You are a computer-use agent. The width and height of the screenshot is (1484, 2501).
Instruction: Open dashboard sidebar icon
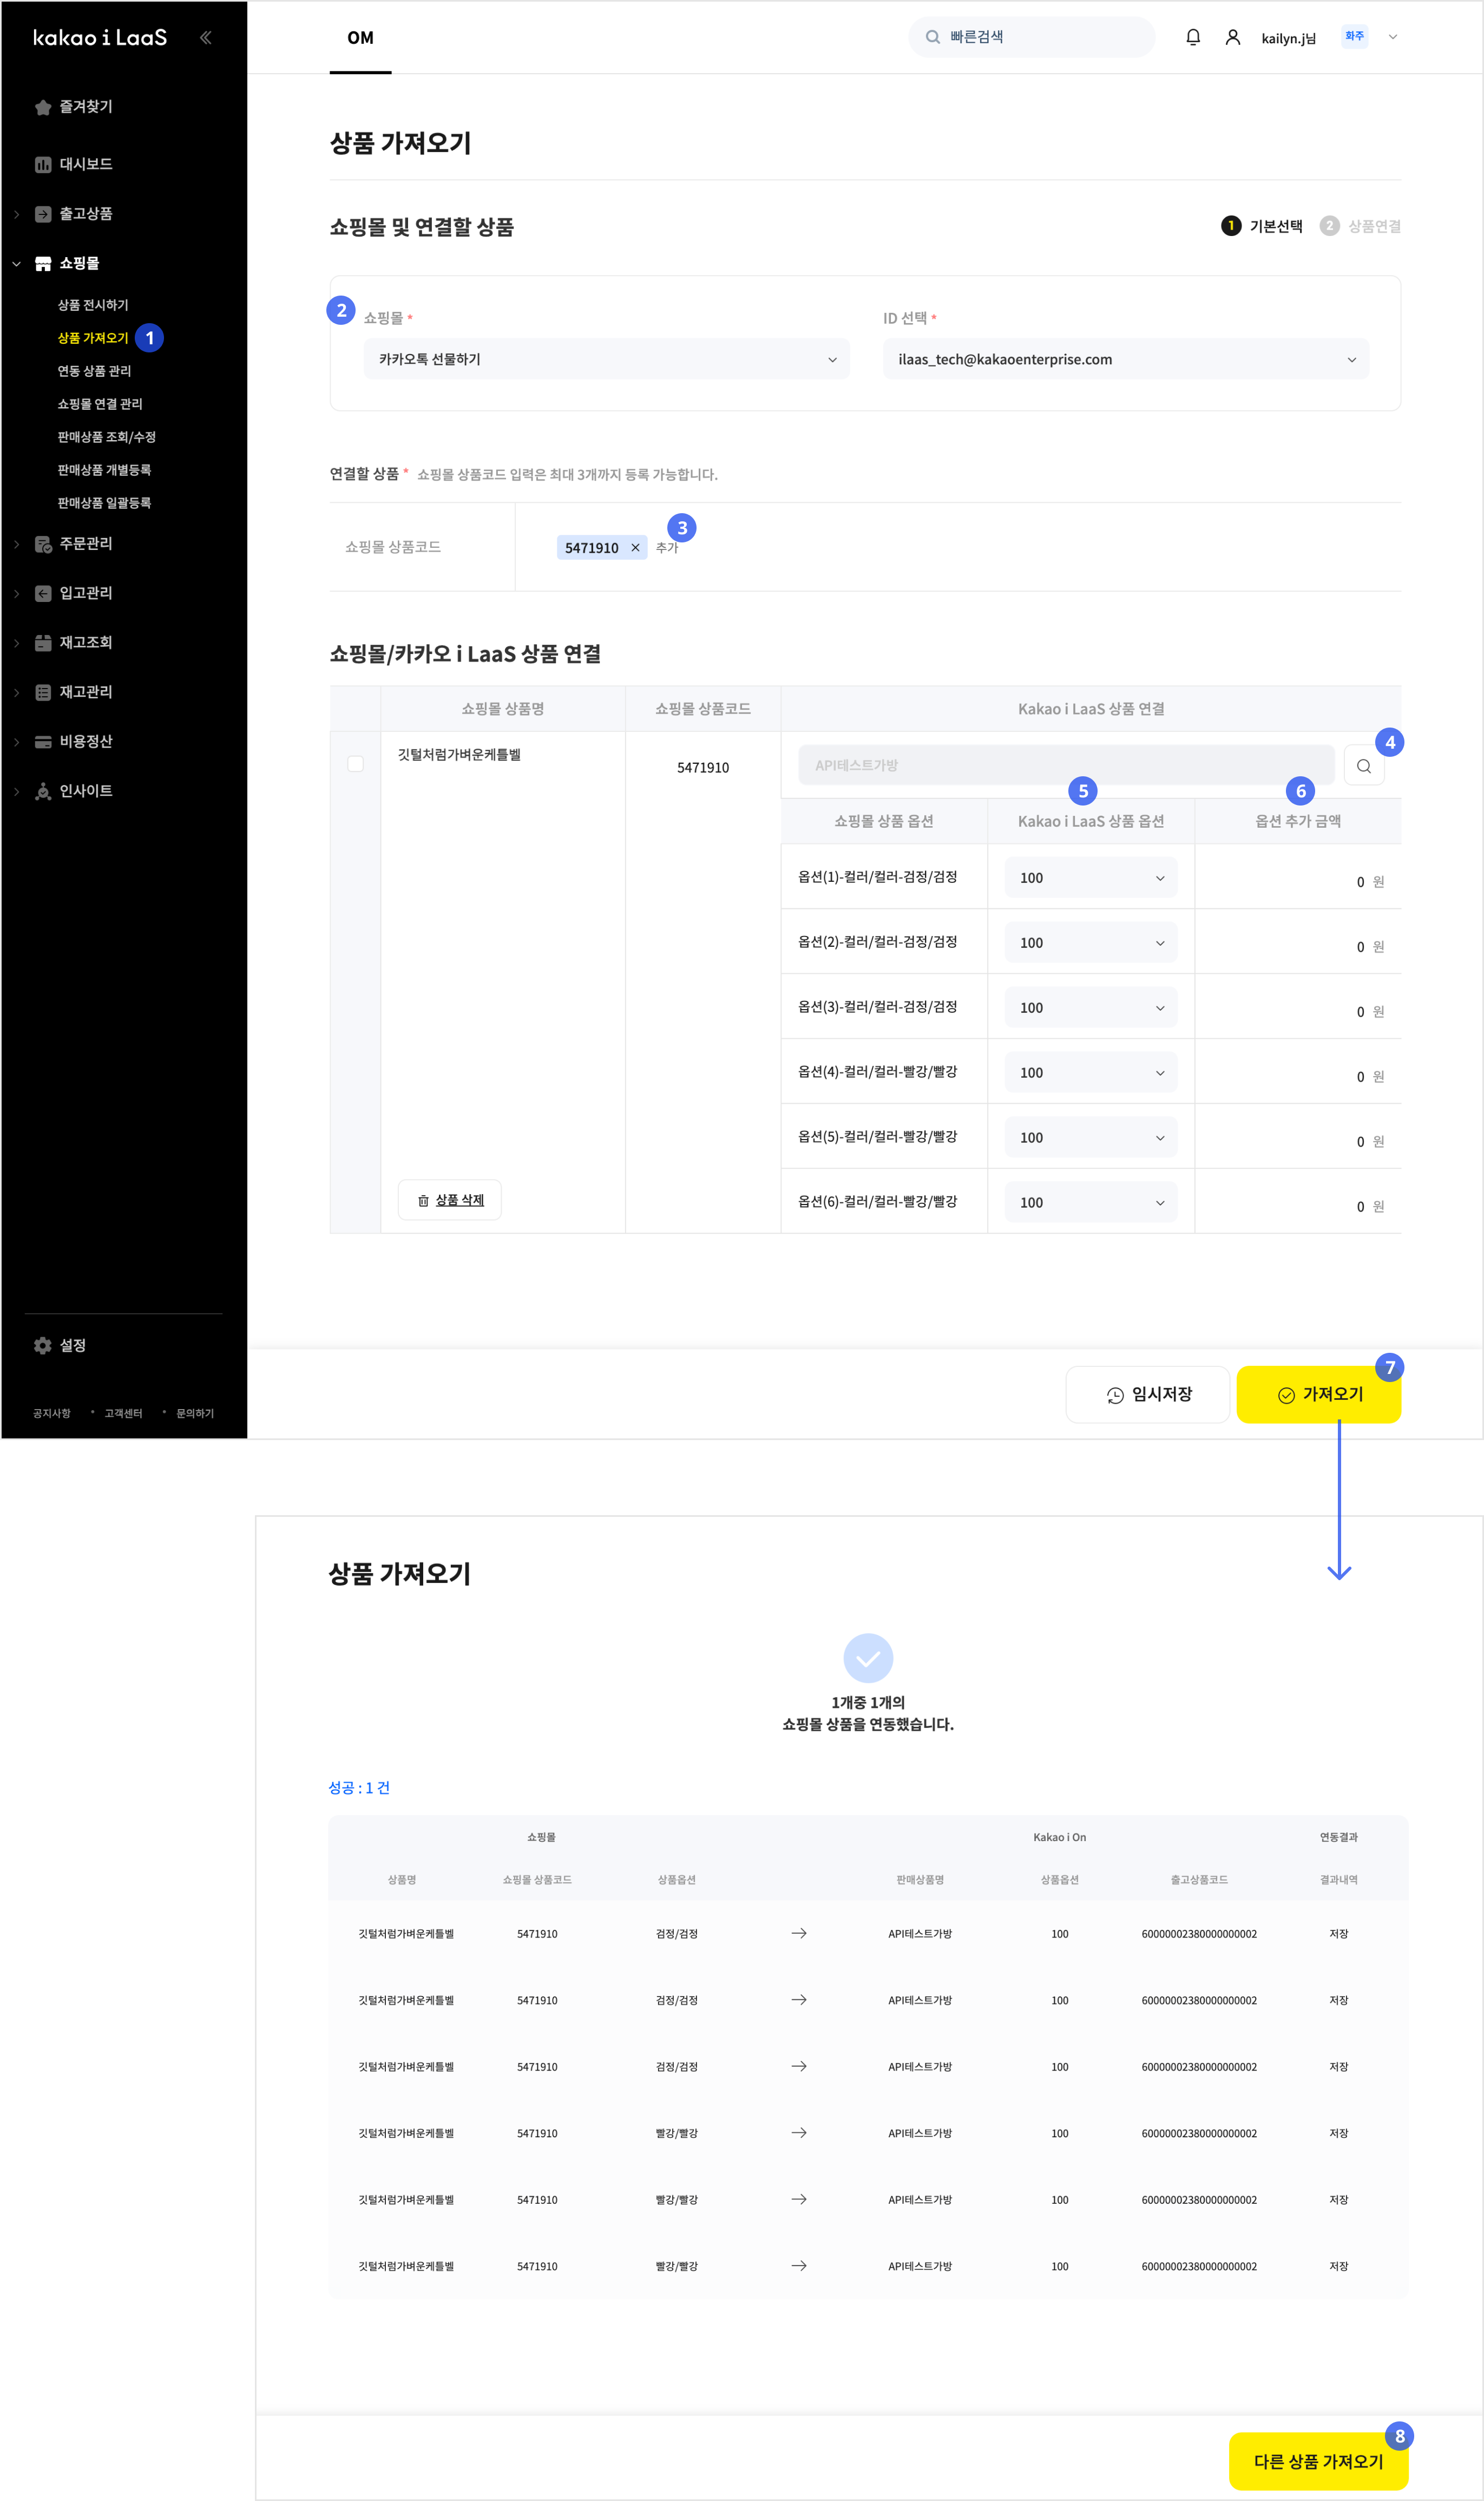click(x=43, y=164)
